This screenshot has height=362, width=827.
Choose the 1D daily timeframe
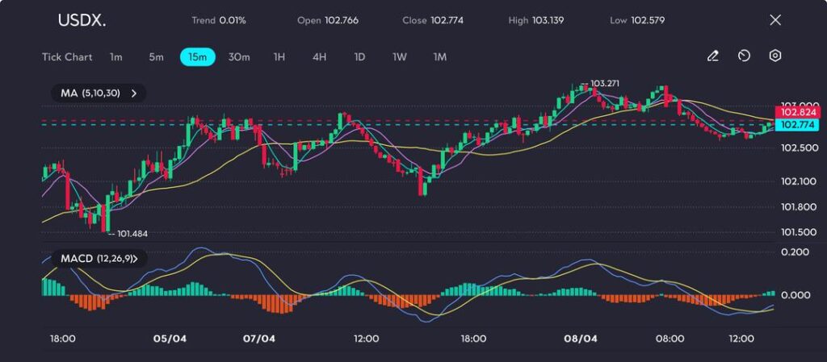point(359,57)
